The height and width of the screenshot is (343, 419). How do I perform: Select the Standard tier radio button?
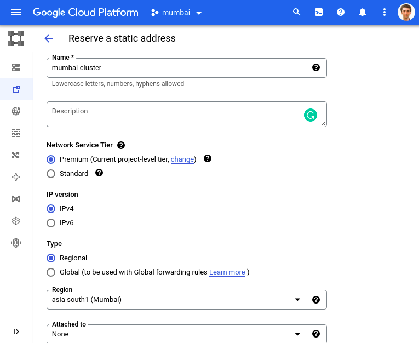tap(51, 174)
